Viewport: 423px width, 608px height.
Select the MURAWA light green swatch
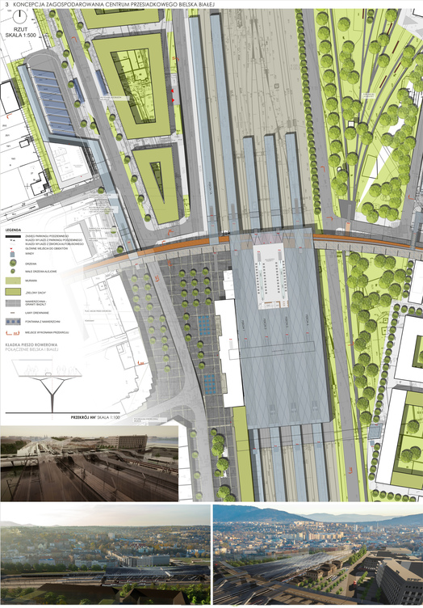(x=13, y=281)
